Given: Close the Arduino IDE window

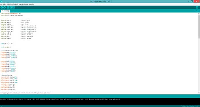Looking at the screenshot, I should pyautogui.click(x=197, y=1).
